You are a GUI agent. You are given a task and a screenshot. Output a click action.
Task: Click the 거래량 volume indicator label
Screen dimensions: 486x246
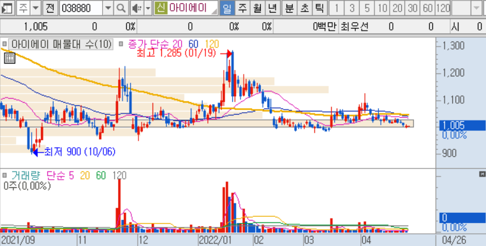click(26, 176)
